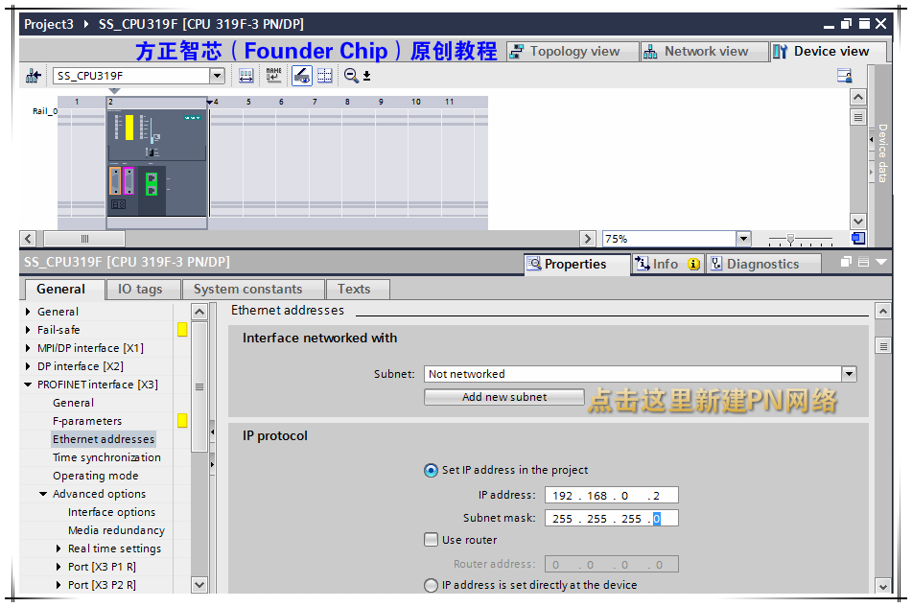
Task: Click the Add new subnet button
Action: pyautogui.click(x=503, y=397)
